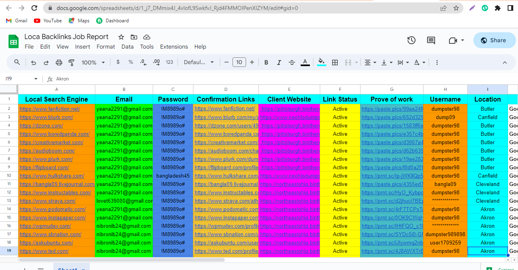Open the fill color picker
Screen dimensions: 518x270
[321, 63]
